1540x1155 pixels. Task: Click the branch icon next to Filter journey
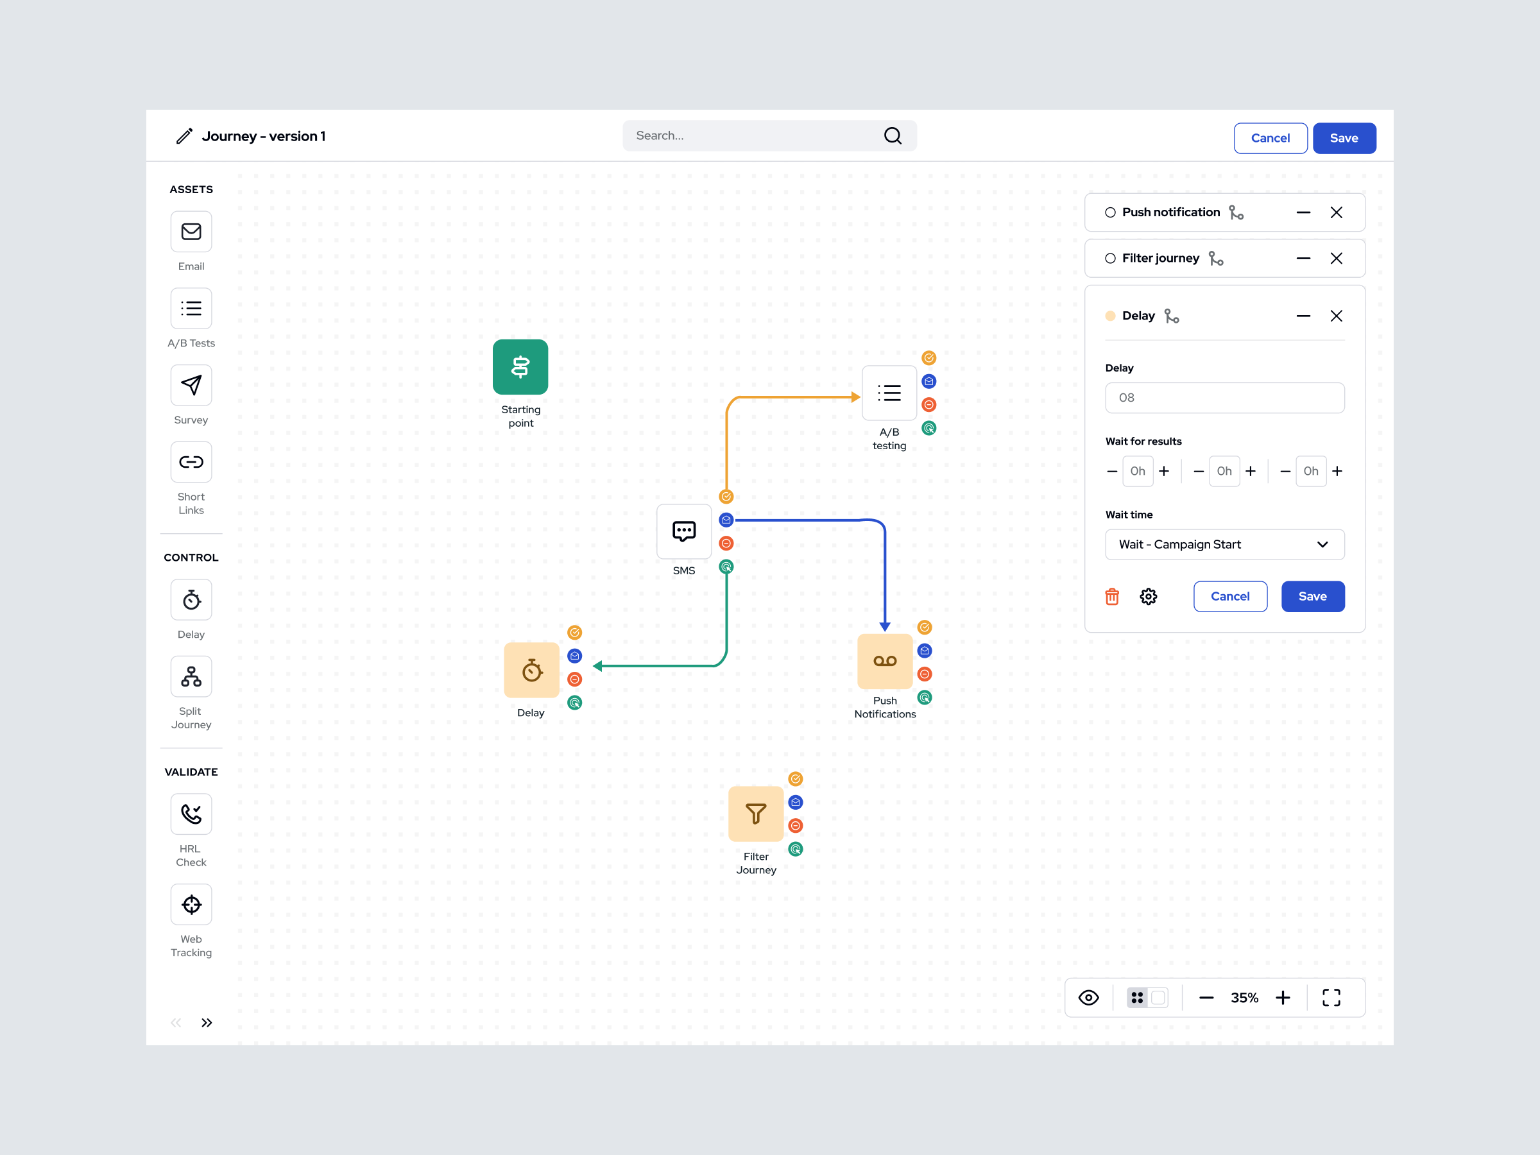point(1215,259)
